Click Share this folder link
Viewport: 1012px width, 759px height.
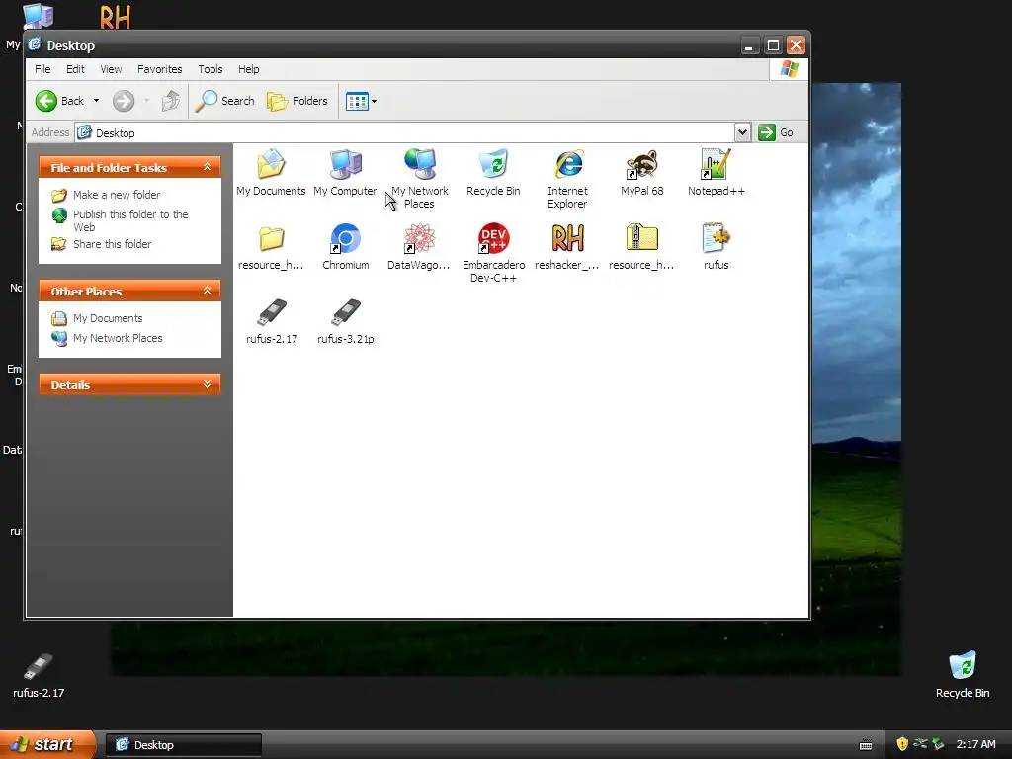(x=113, y=244)
